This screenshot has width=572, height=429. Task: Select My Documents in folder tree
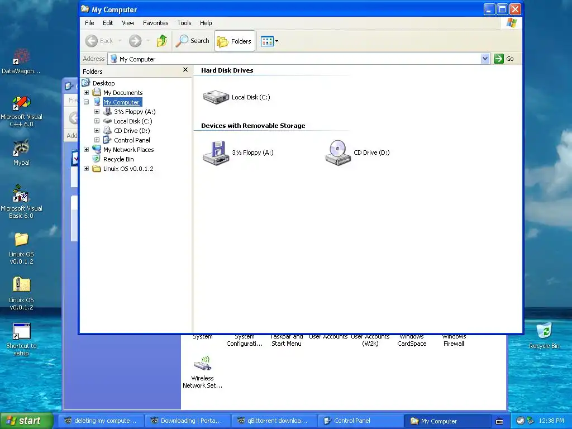coord(122,93)
